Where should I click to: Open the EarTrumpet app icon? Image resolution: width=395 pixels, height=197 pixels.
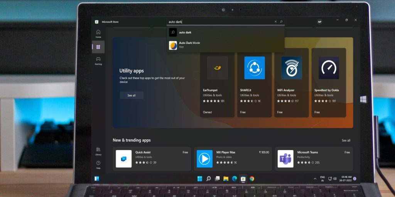(x=218, y=68)
